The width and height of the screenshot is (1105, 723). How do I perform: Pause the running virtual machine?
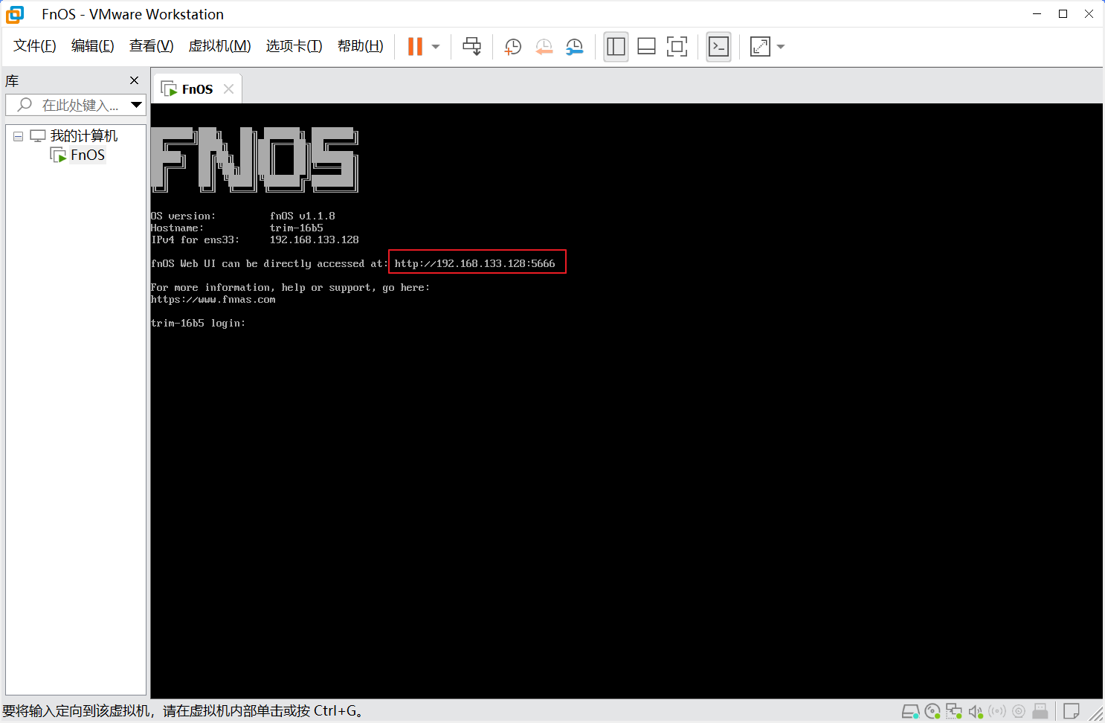click(415, 47)
